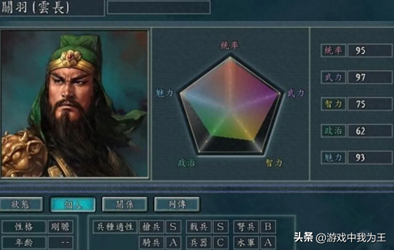The height and width of the screenshot is (250, 394).
Task: Click the 性格 value 剛膽 box
Action: pyautogui.click(x=60, y=227)
